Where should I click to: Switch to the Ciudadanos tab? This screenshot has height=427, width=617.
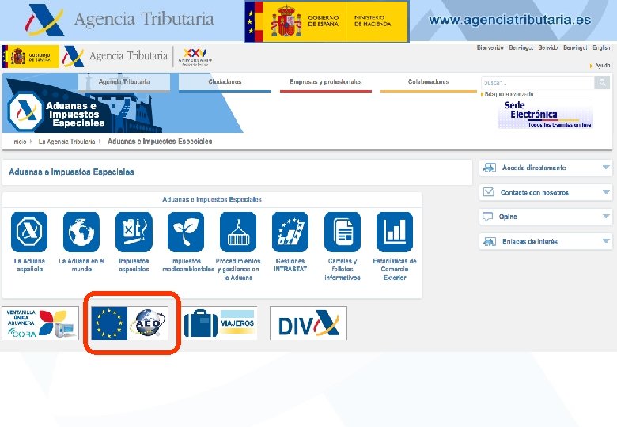pyautogui.click(x=225, y=81)
